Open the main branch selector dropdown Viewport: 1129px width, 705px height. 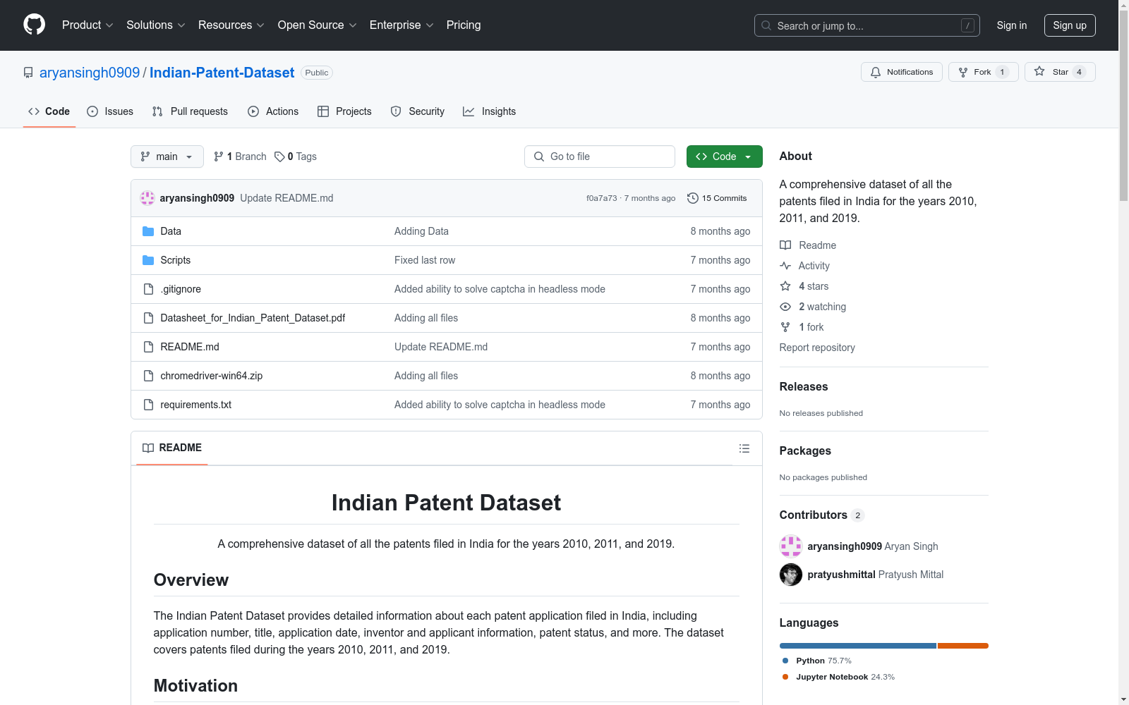tap(167, 157)
